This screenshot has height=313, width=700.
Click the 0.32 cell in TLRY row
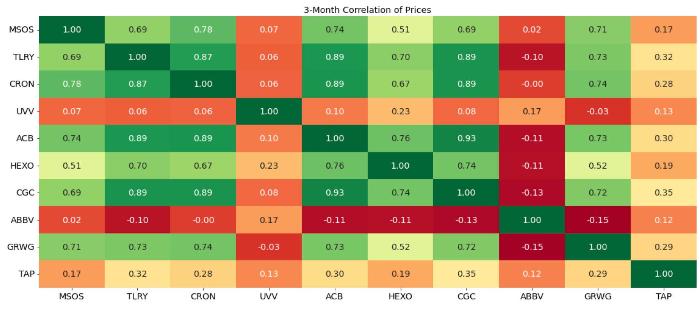pyautogui.click(x=664, y=57)
